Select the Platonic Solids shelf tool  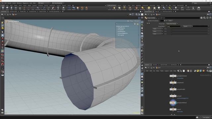pyautogui.click(x=63, y=8)
